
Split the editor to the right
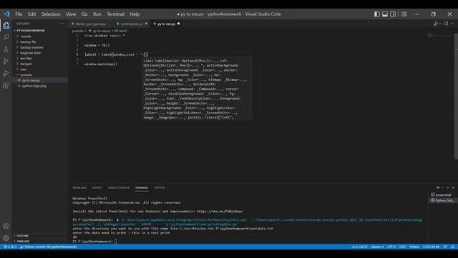tap(446, 24)
